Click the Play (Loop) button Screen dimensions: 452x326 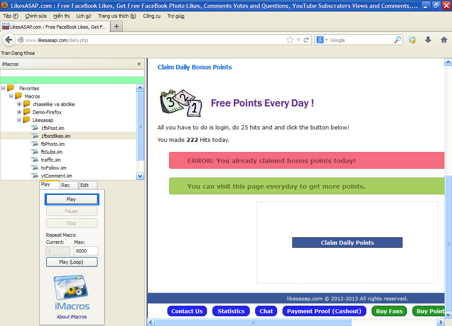pyautogui.click(x=72, y=262)
